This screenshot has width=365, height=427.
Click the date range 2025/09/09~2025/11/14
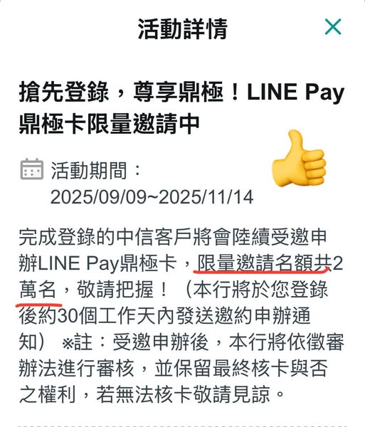(x=152, y=197)
